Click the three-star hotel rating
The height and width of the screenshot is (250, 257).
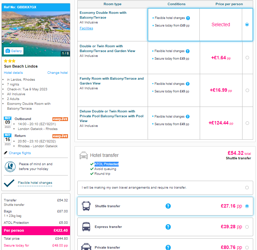[x=10, y=61]
